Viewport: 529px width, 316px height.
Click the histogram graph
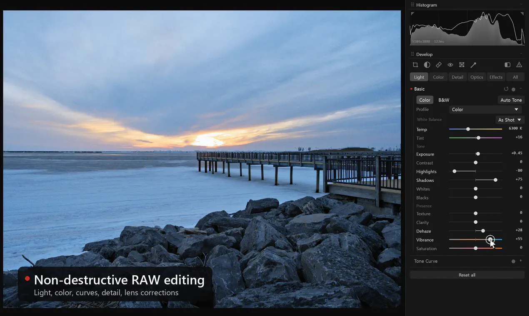pos(467,28)
